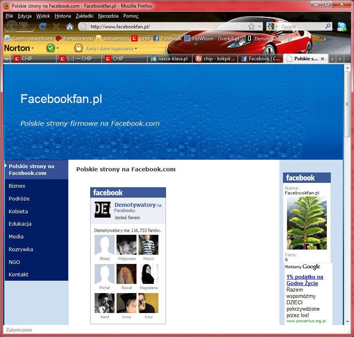Open fan Magdalena's profile photo

coord(148,274)
